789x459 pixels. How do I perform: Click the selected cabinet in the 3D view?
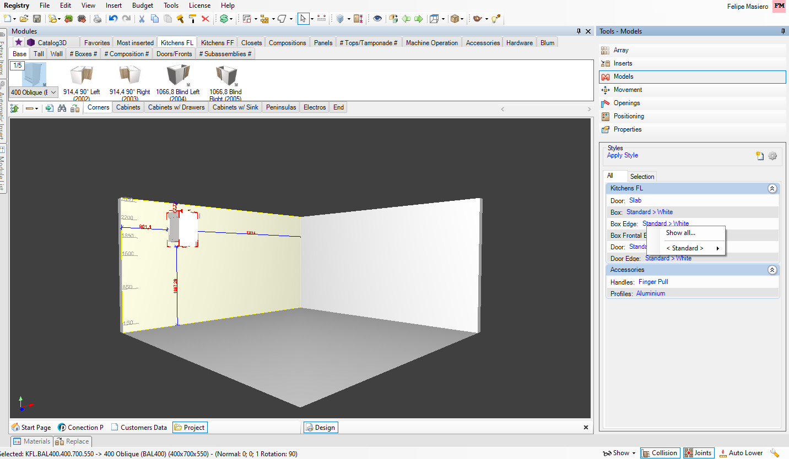pos(183,229)
